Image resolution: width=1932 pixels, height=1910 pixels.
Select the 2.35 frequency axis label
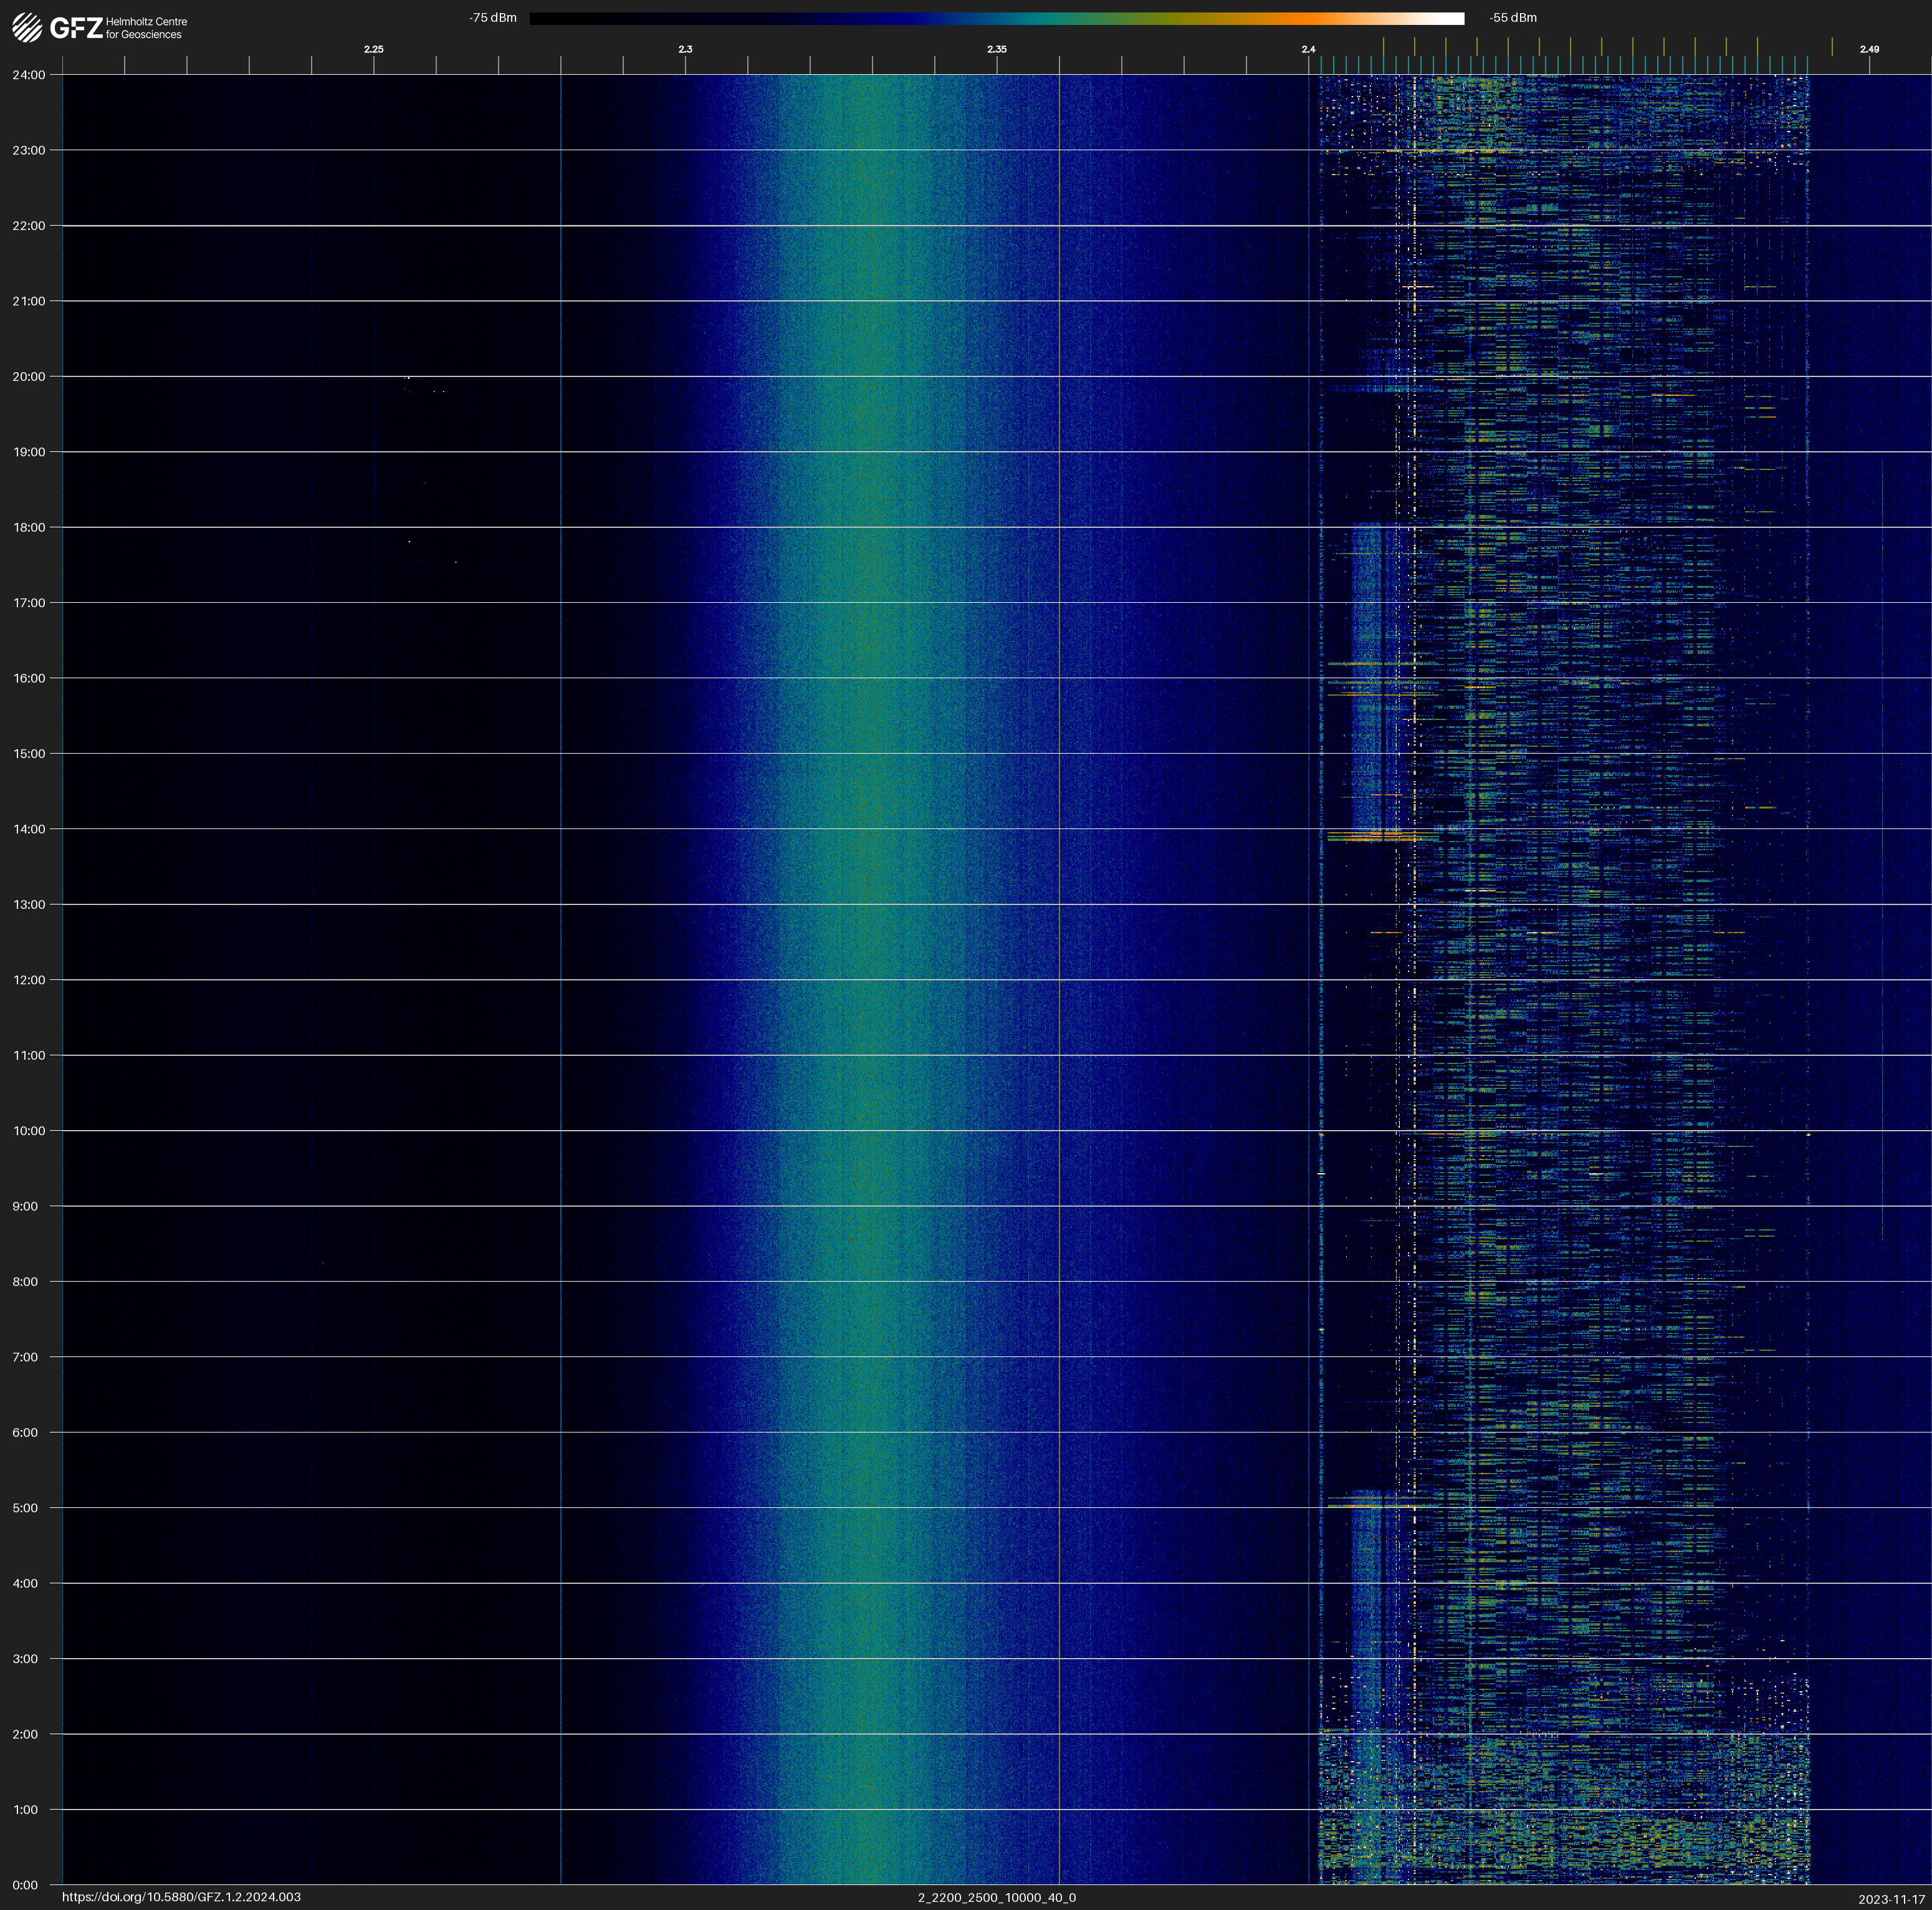(x=997, y=49)
